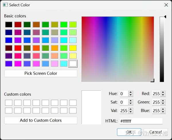Click the Pick Screen Color button
Viewport: 172px width, 140px height.
[x=41, y=74]
